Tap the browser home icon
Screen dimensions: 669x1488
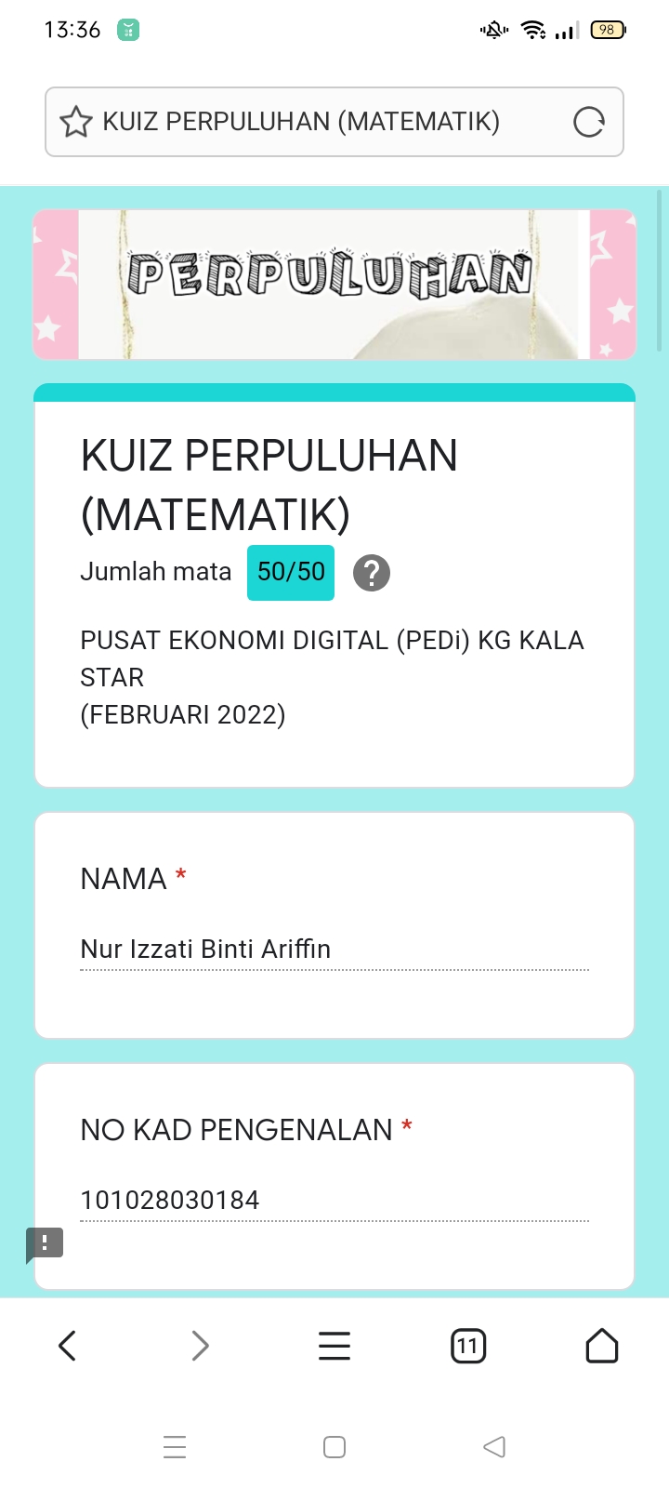click(x=602, y=1346)
